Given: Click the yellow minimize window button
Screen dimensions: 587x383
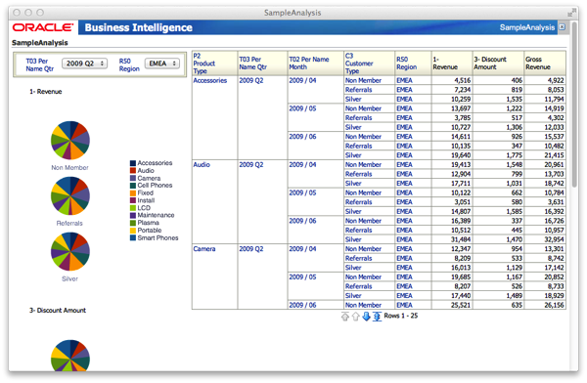Looking at the screenshot, I should pos(28,13).
